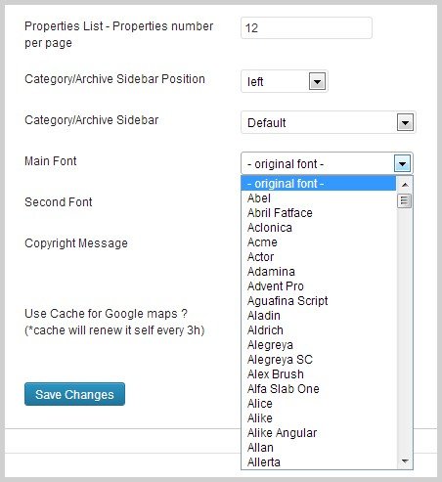The width and height of the screenshot is (442, 482).
Task: Collapse the Main Font dropdown arrow
Action: (402, 163)
